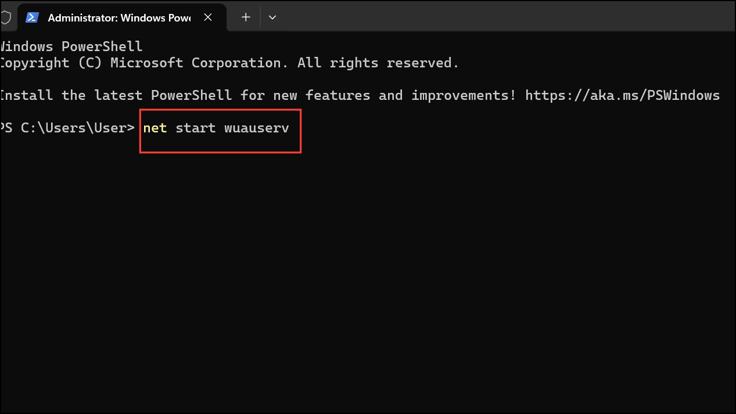Click the cursor position after "wuauserv"
The height and width of the screenshot is (414, 736).
click(x=293, y=128)
